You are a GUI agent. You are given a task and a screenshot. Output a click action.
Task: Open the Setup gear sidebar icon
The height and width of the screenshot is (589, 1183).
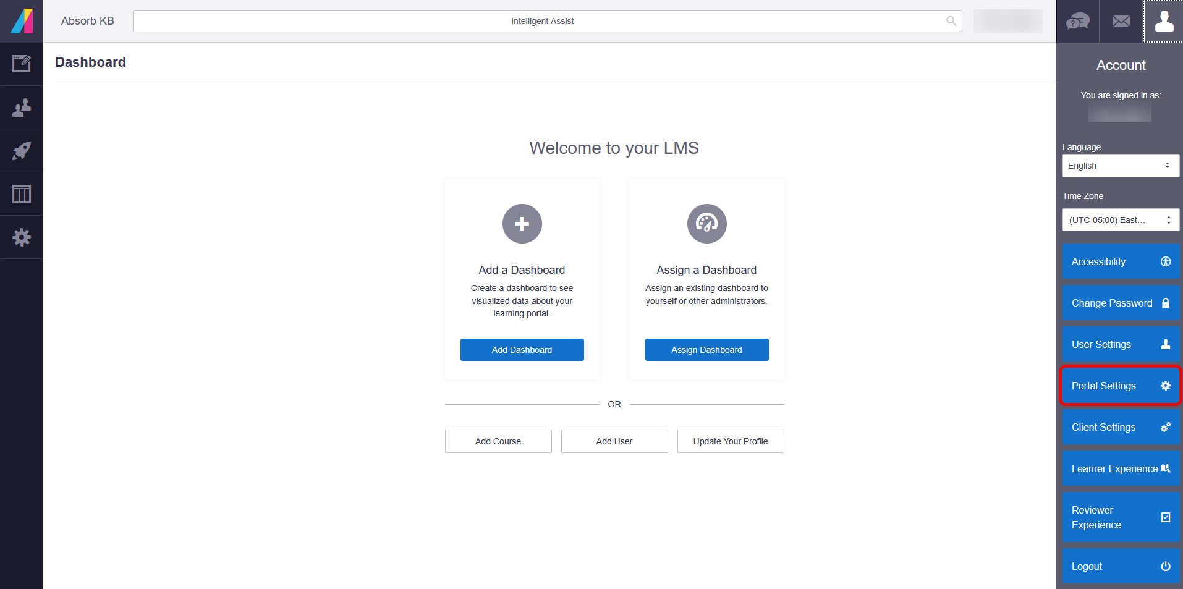coord(21,237)
